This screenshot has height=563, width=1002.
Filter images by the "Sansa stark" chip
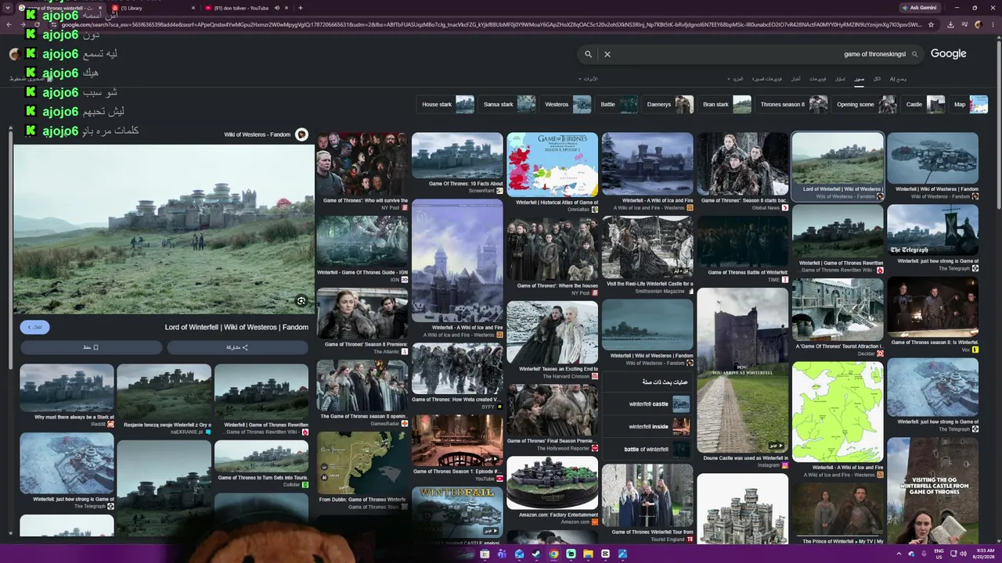[x=508, y=104]
